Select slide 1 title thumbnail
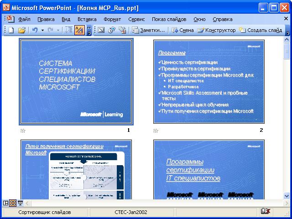Viewport: 292px width, 219px height. (x=76, y=82)
